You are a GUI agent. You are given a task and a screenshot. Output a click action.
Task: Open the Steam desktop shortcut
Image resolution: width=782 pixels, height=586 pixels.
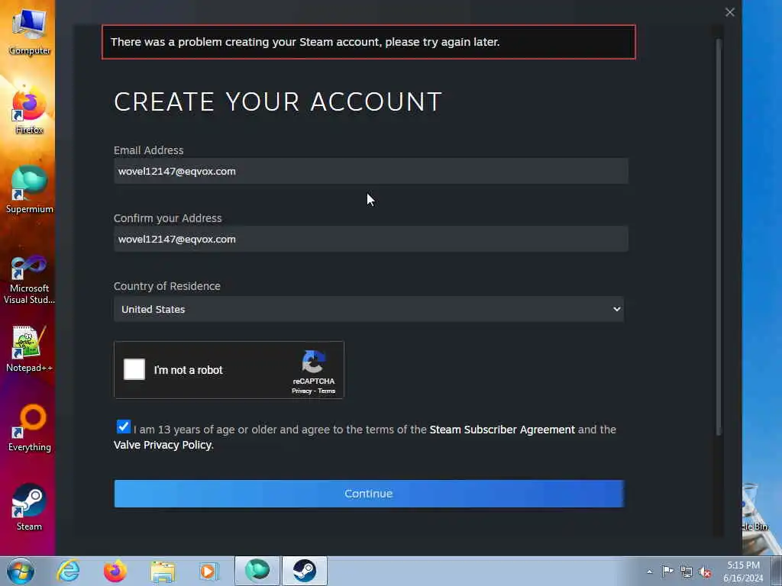[x=29, y=507]
